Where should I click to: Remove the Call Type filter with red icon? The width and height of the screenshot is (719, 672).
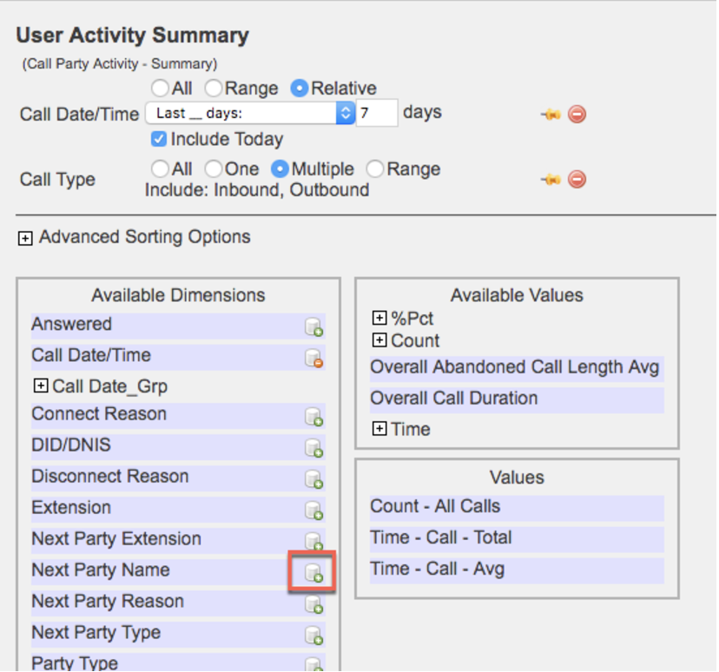click(577, 180)
